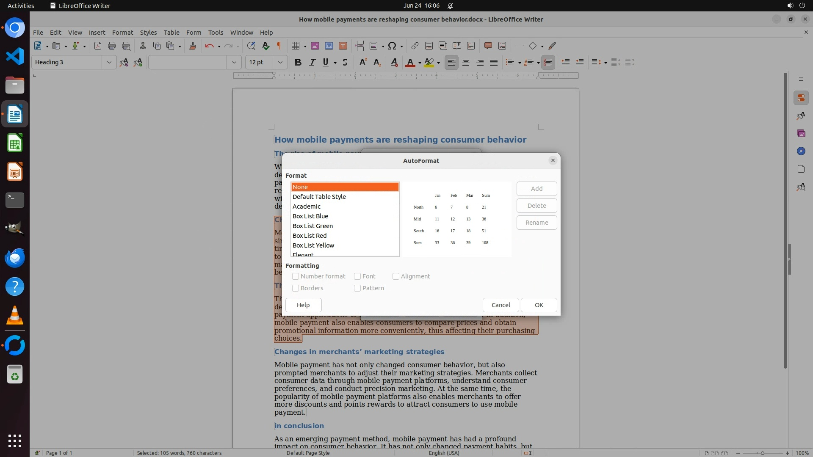
Task: Click the Strikethrough icon
Action: (345, 62)
